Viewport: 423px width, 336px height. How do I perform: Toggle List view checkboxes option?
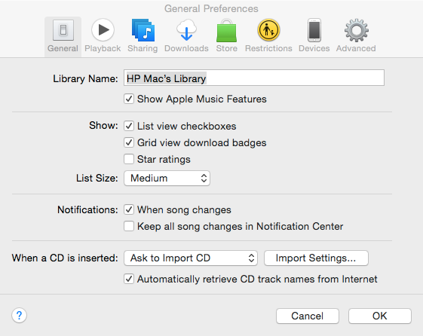click(129, 126)
